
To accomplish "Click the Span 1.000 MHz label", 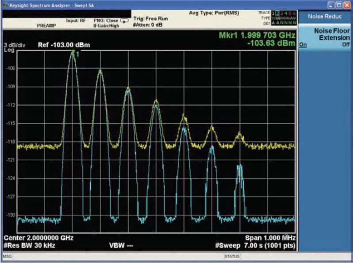I will point(270,238).
